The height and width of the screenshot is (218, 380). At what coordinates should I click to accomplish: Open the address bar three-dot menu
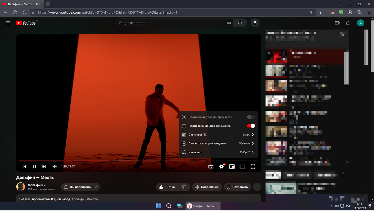point(321,12)
